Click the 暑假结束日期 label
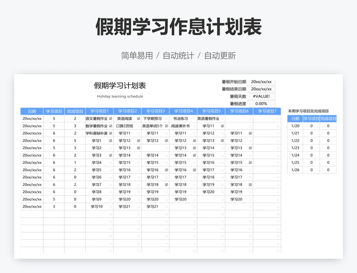The image size is (357, 273). (234, 89)
